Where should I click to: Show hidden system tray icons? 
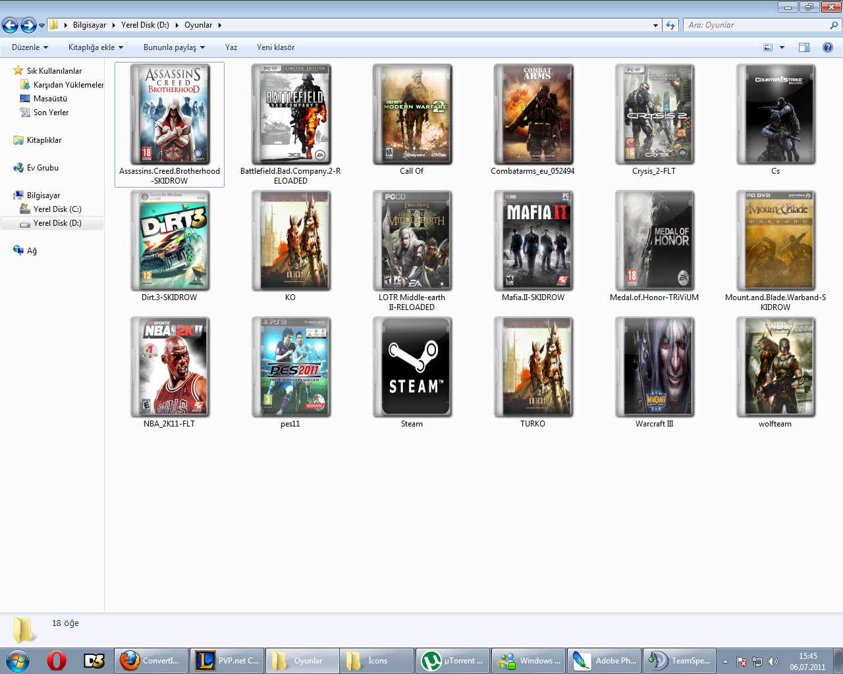725,661
